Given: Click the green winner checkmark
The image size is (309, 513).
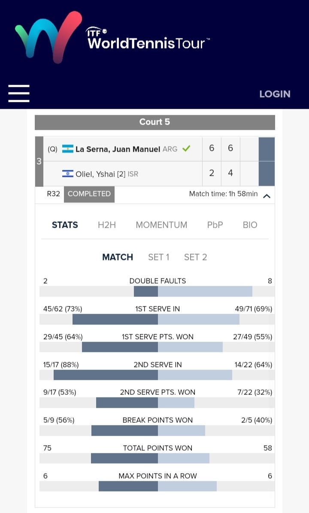Looking at the screenshot, I should point(186,149).
